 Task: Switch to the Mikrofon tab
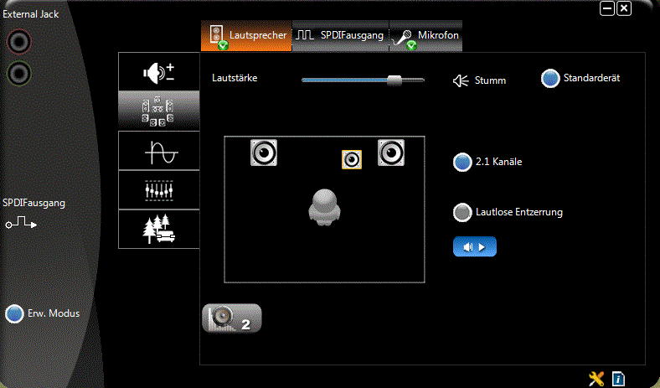[x=426, y=36]
